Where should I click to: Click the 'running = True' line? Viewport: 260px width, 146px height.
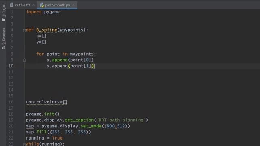[x=44, y=138]
